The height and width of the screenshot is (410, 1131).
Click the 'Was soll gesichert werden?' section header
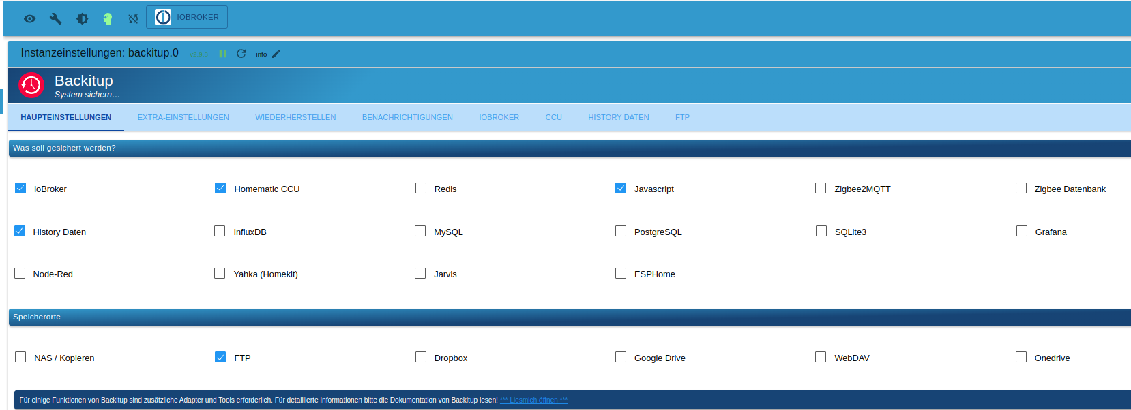pos(570,148)
